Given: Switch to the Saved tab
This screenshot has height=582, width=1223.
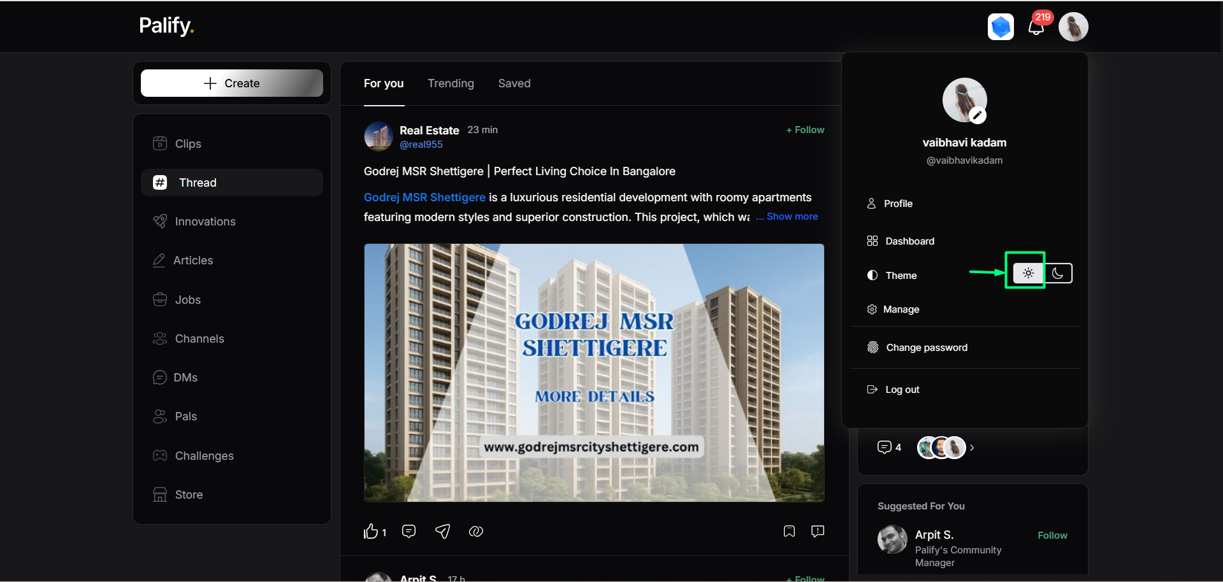Looking at the screenshot, I should [514, 83].
